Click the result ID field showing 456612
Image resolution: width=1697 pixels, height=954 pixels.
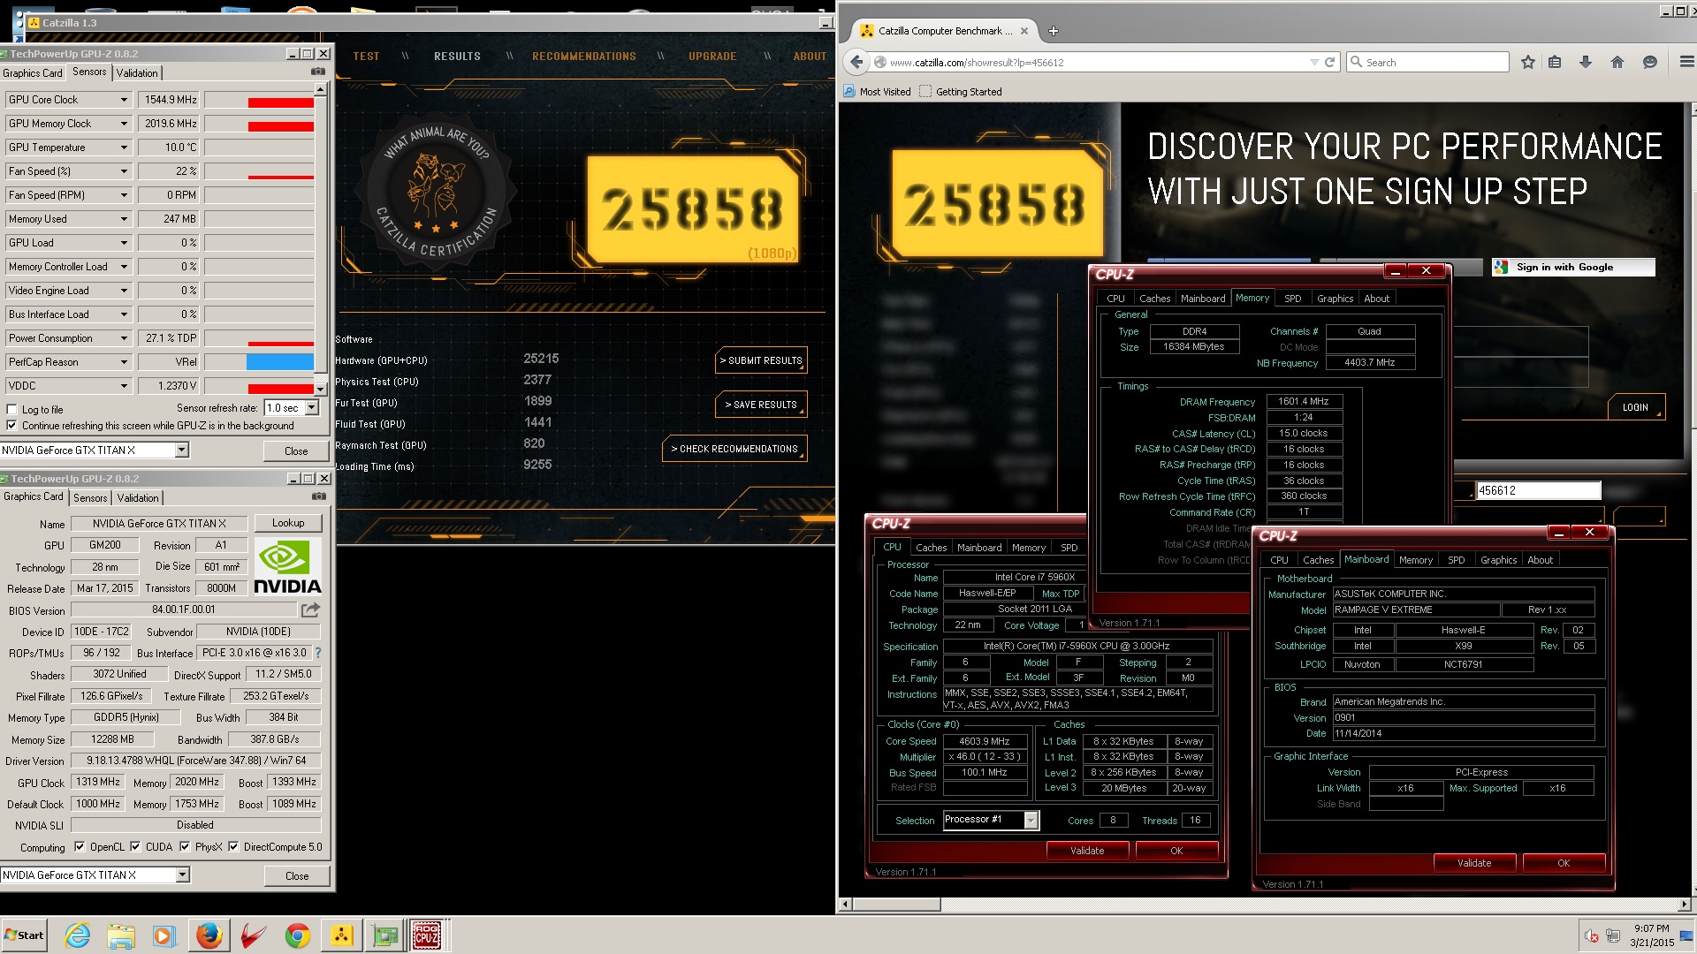(x=1538, y=490)
